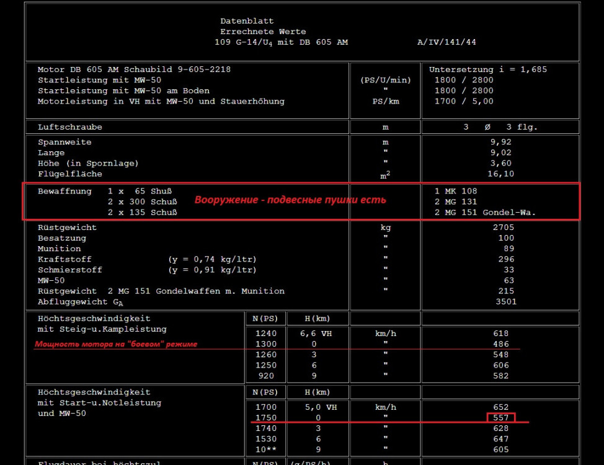604x465 pixels.
Task: Click the title '109 G-14/U4 mit DB 605 AM'
Action: click(281, 42)
